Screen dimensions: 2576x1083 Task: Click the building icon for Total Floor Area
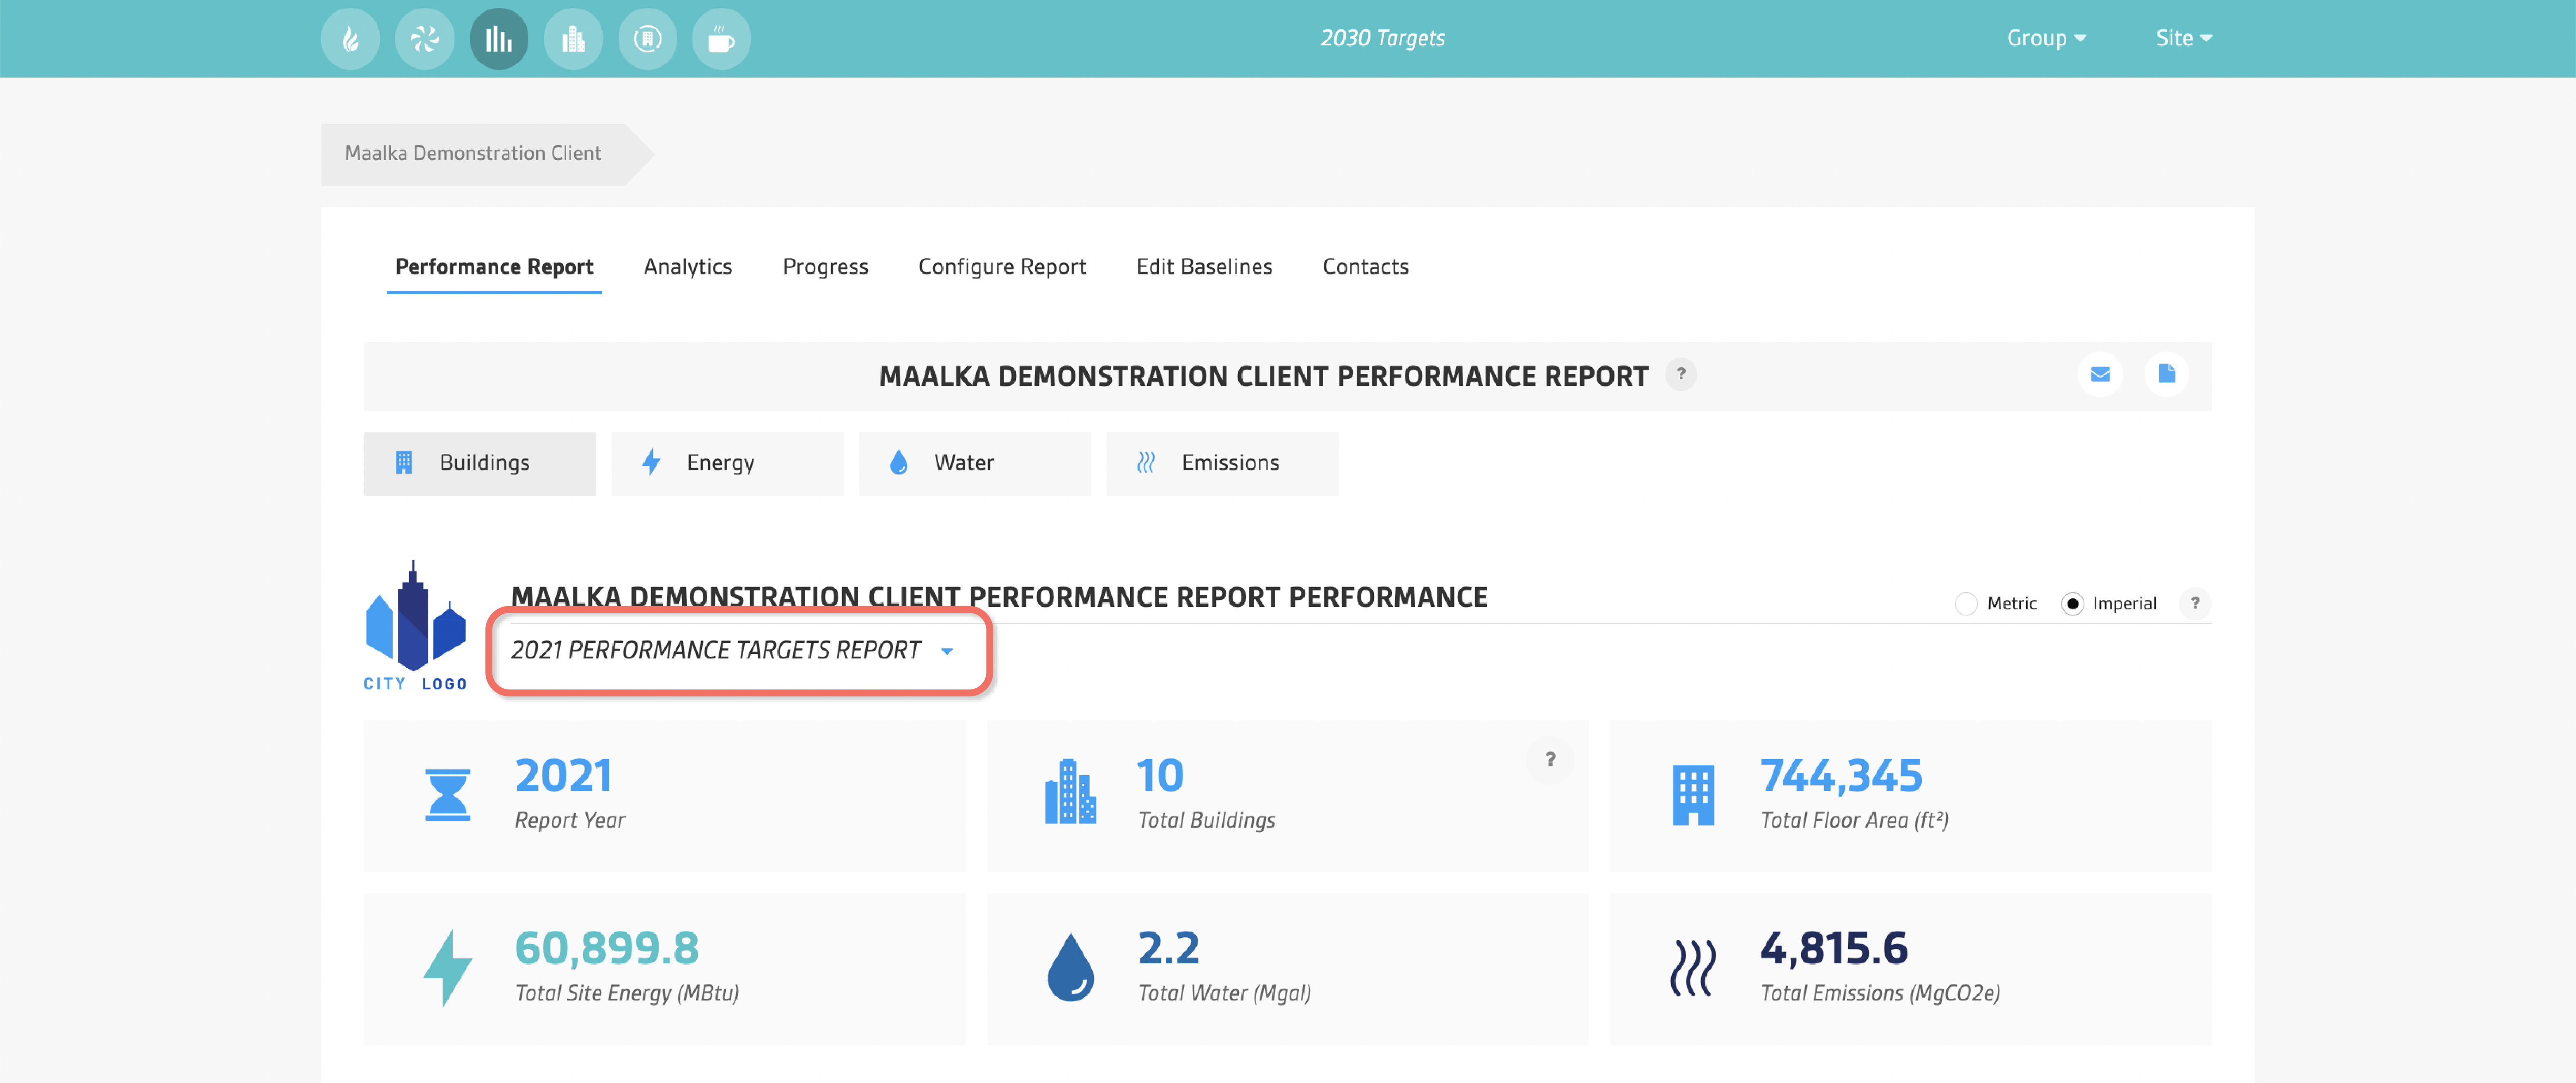(1693, 795)
